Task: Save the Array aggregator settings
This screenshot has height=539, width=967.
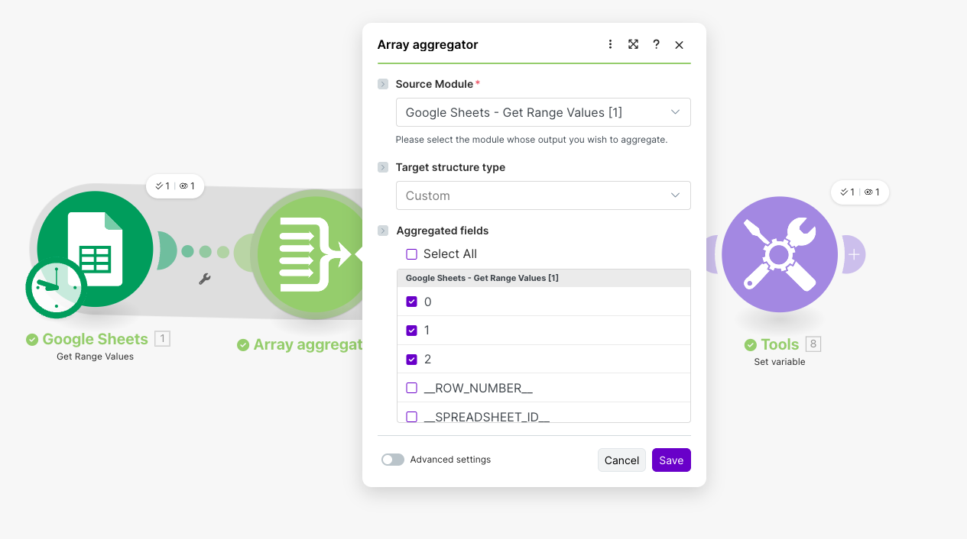Action: [x=671, y=460]
